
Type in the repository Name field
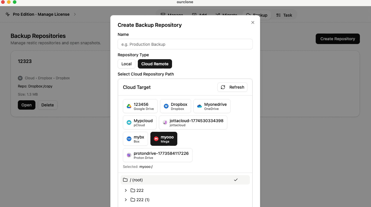click(x=185, y=44)
